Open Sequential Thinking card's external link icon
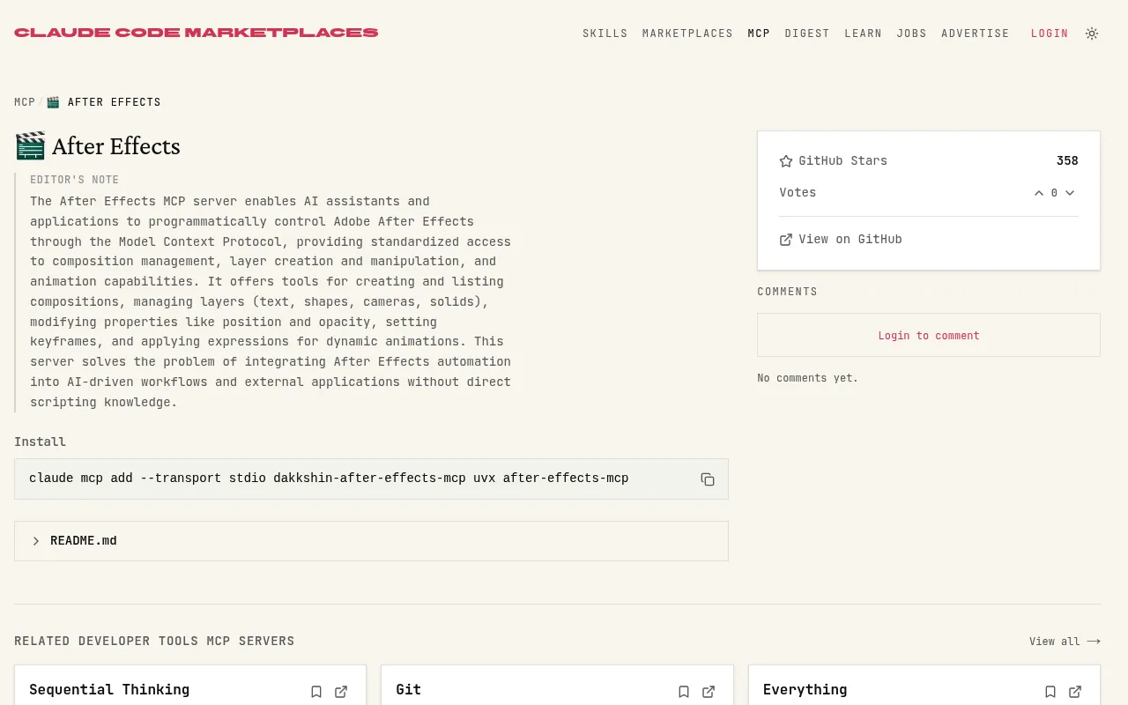 pos(341,692)
